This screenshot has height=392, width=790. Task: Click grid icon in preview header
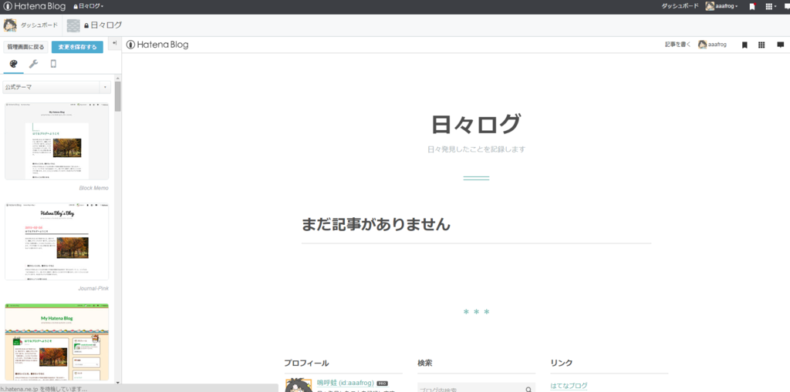(x=761, y=45)
